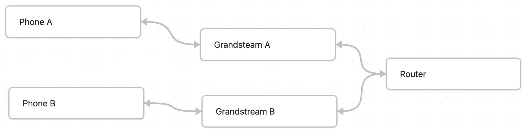Viewport: 527px width, 133px height.
Task: Click the arrowhead pointing at Phone A
Action: pyautogui.click(x=144, y=22)
